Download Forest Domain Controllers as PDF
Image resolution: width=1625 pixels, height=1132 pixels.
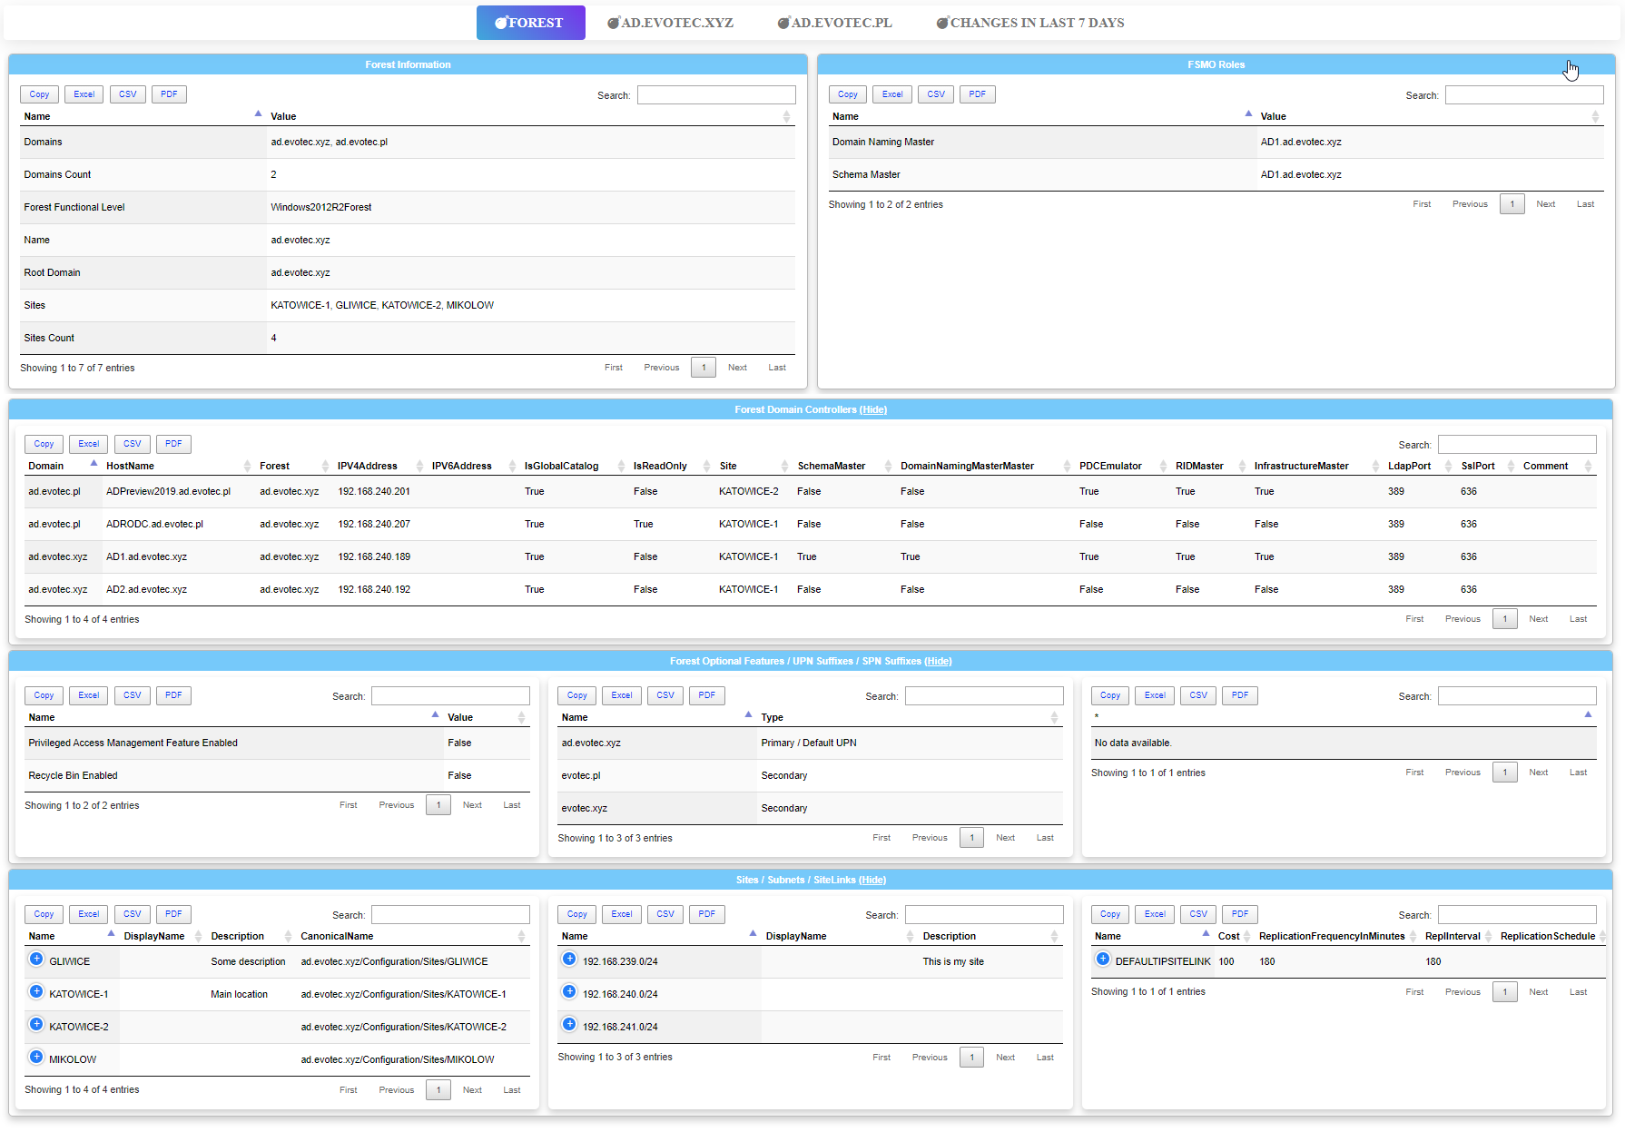[x=173, y=444]
